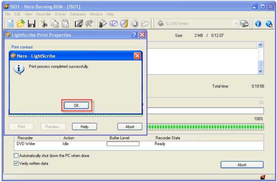The image size is (277, 182).
Task: Open the Recorder menu
Action: coord(44,14)
